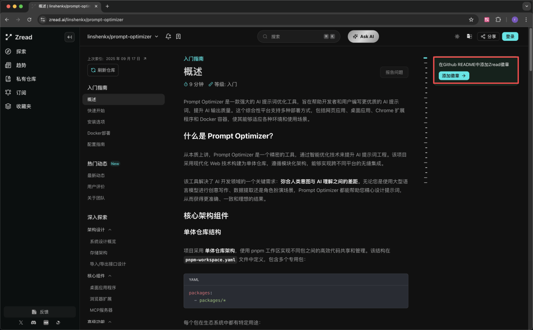Image resolution: width=533 pixels, height=330 pixels.
Task: Focus the 搜索 search field
Action: (299, 36)
